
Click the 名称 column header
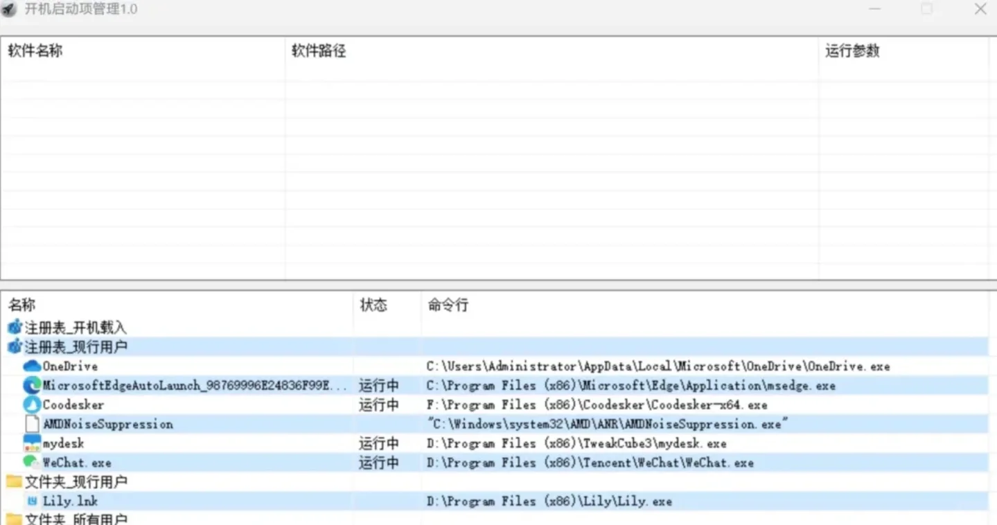(21, 305)
